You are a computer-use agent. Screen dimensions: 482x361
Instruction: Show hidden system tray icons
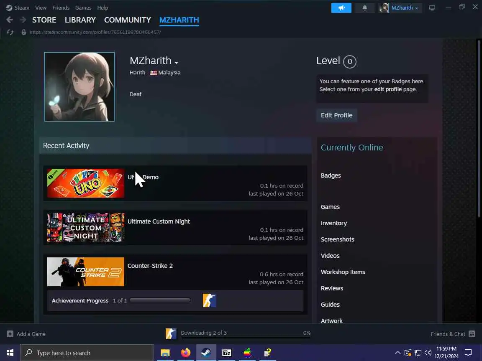pos(398,353)
